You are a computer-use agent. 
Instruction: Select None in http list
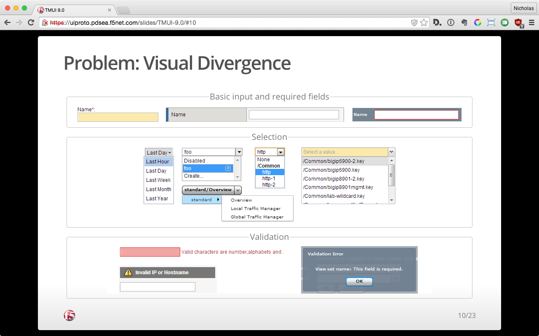tap(270, 160)
